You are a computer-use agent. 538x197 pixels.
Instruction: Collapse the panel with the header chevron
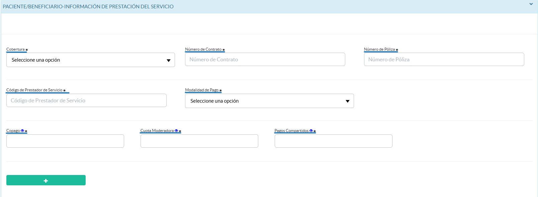tap(531, 4)
